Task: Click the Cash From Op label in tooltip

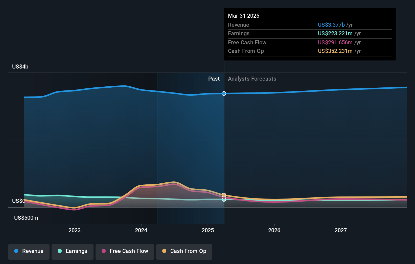Action: click(x=246, y=51)
